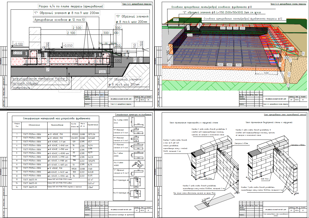Select 'ИНДИВИДУАЛЬНЫЙ ЖИЛОЙ ДОМ' in 3D view sheet stamp
Screen dimensions: 309x218
pyautogui.click(x=276, y=98)
